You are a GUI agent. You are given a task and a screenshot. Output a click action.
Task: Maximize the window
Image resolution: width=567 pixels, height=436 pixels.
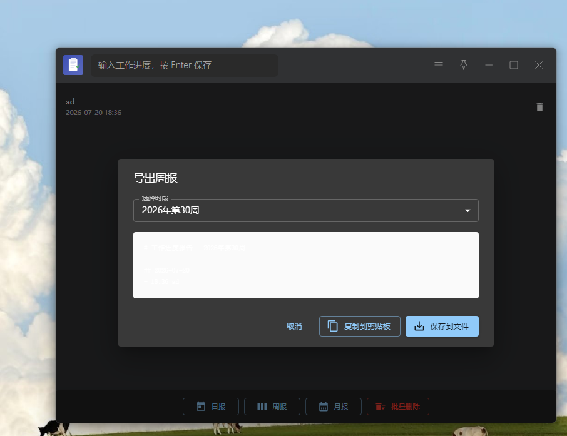point(514,65)
